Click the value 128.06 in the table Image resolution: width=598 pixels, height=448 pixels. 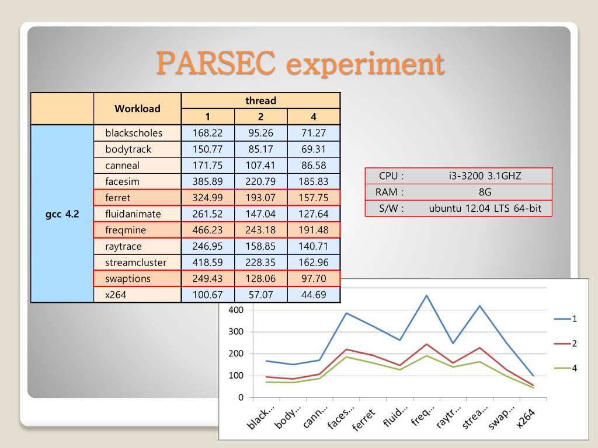coord(260,278)
